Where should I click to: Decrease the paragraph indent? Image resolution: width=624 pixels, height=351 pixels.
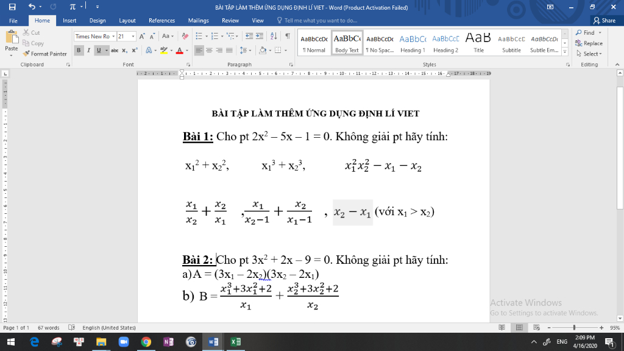point(249,36)
